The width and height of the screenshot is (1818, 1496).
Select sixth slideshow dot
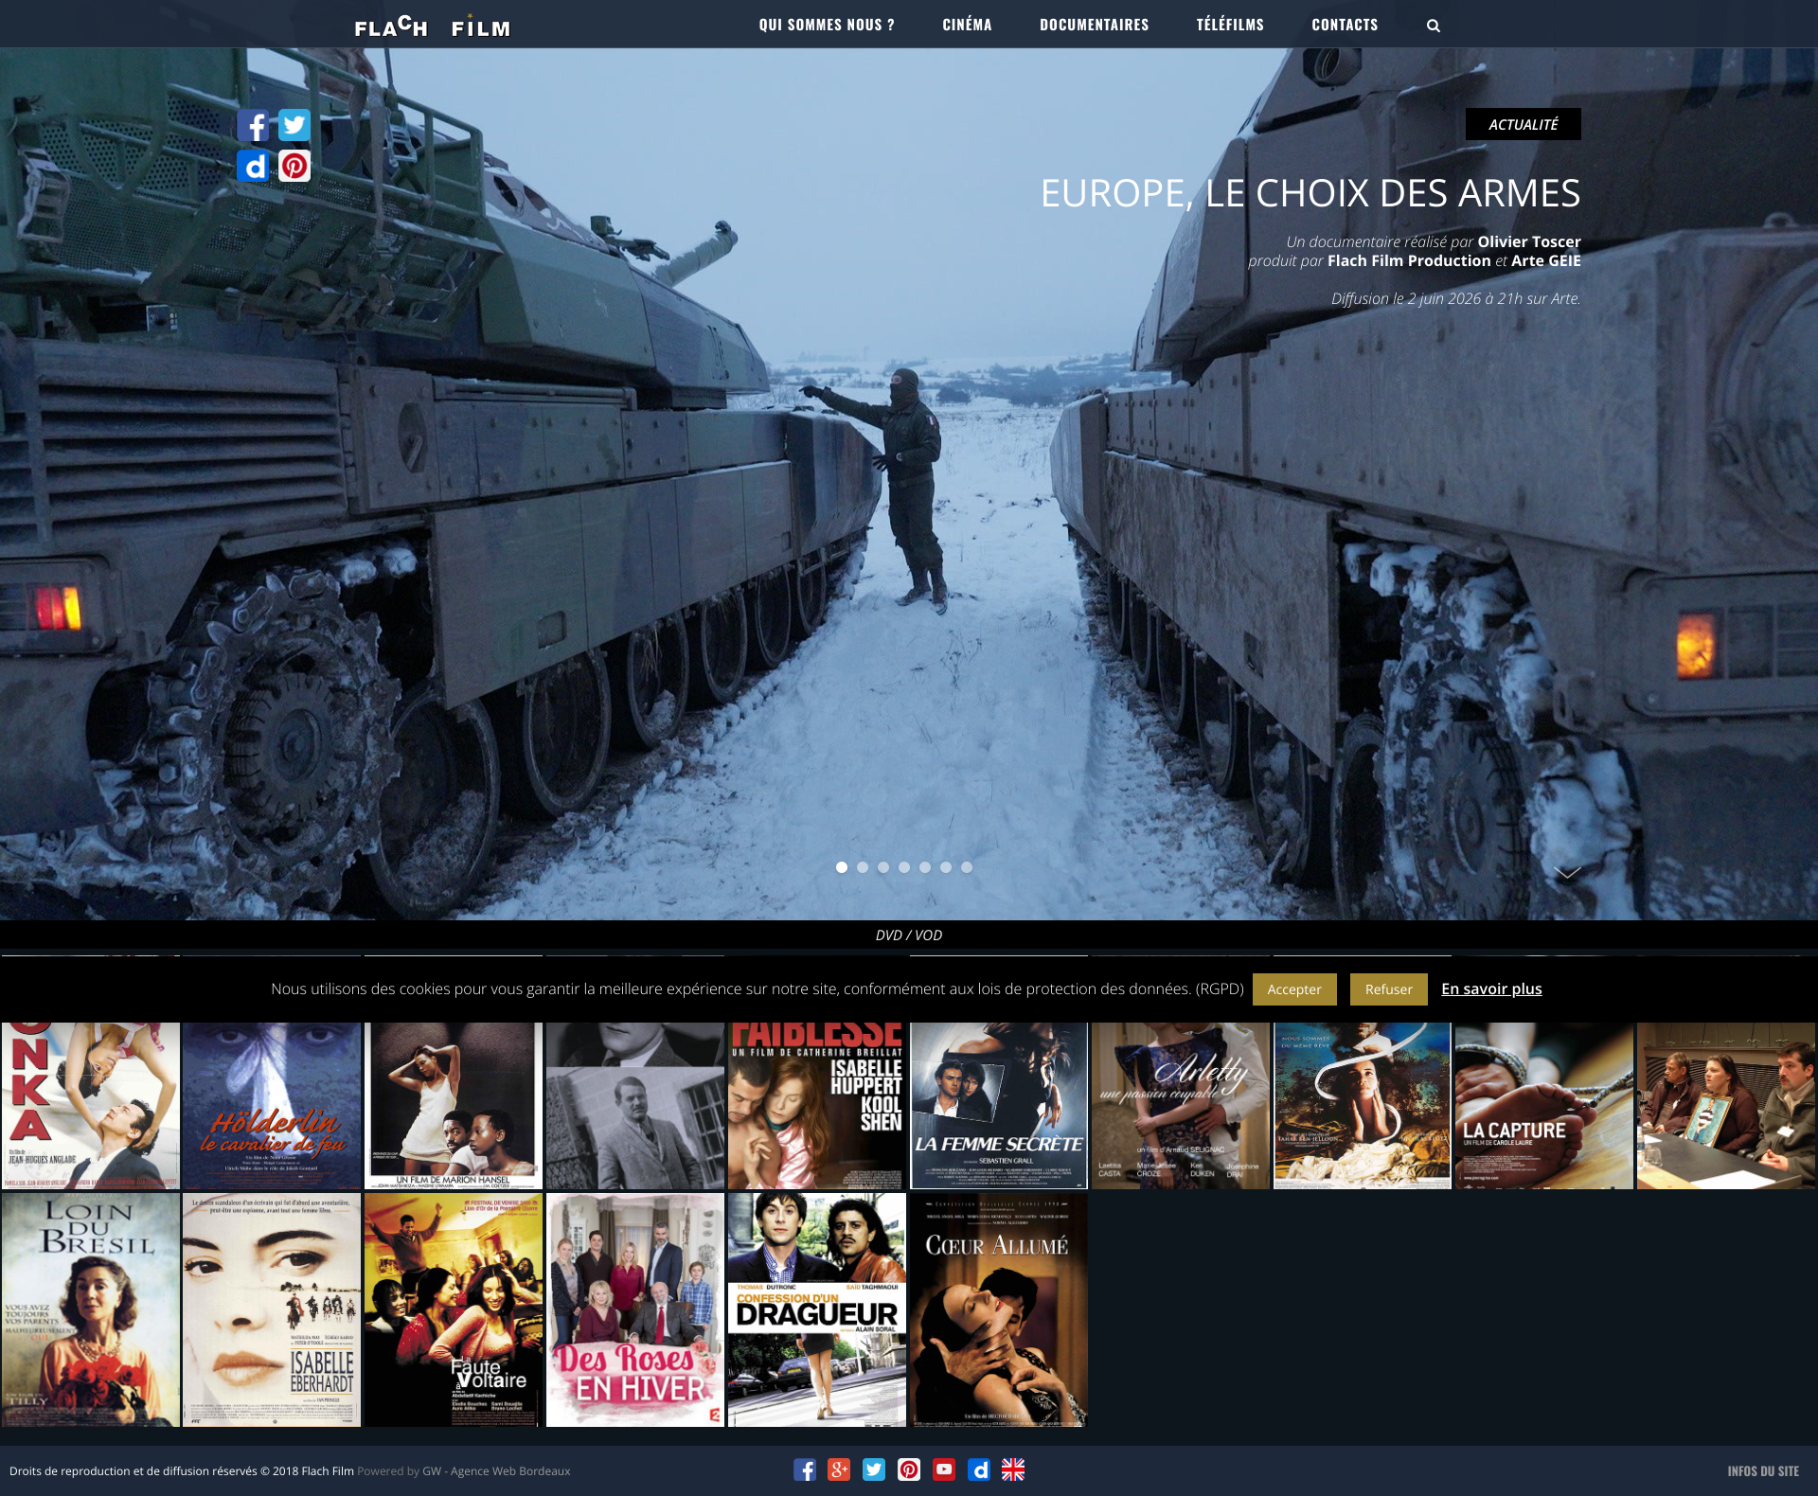tap(946, 867)
